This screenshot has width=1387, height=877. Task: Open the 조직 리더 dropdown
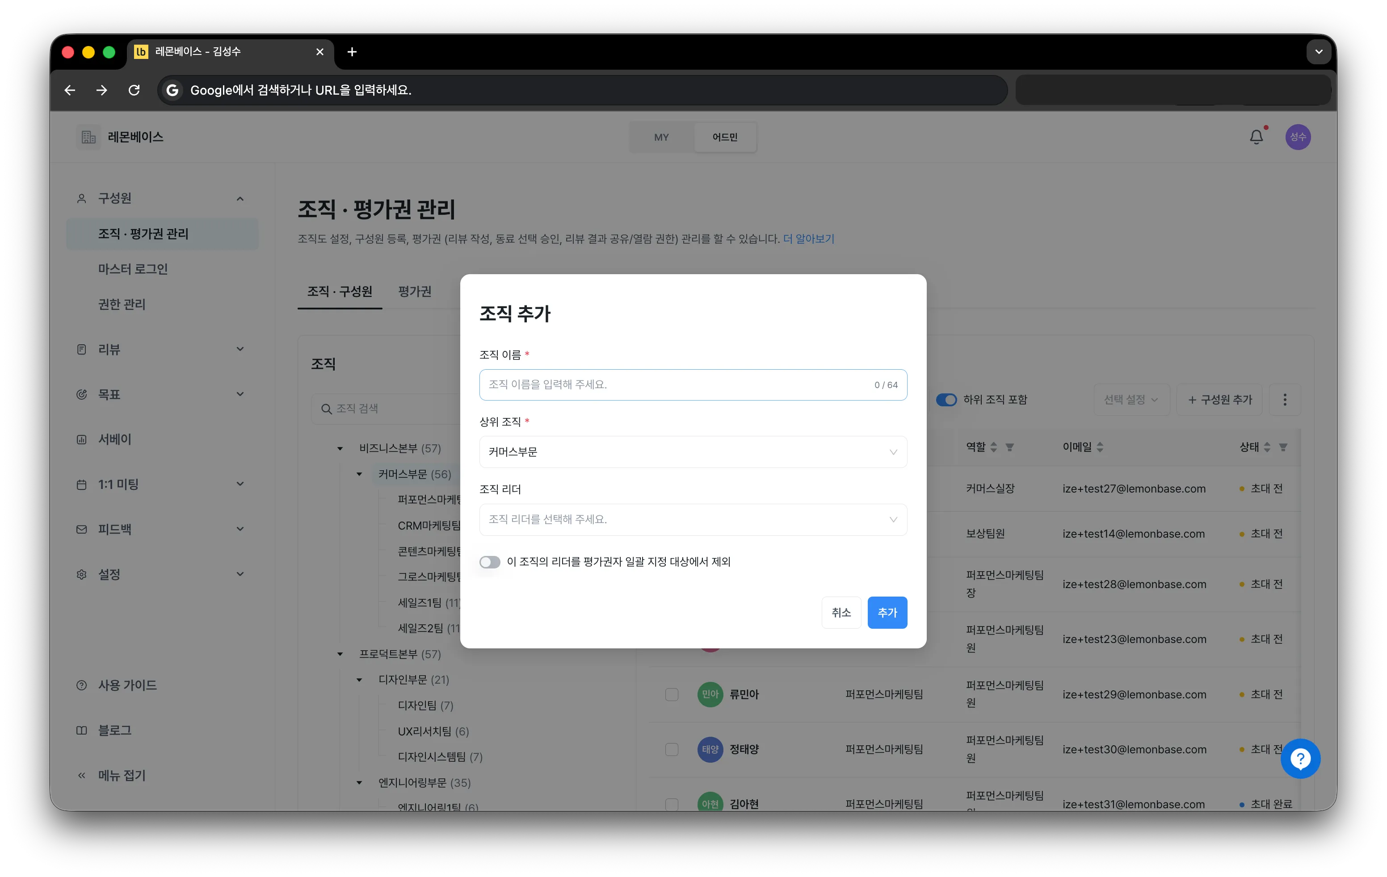(693, 519)
